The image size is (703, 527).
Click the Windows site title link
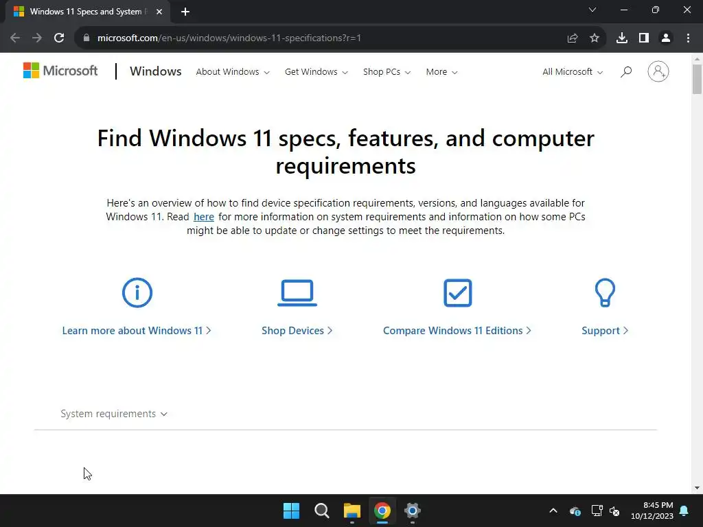[x=156, y=71]
